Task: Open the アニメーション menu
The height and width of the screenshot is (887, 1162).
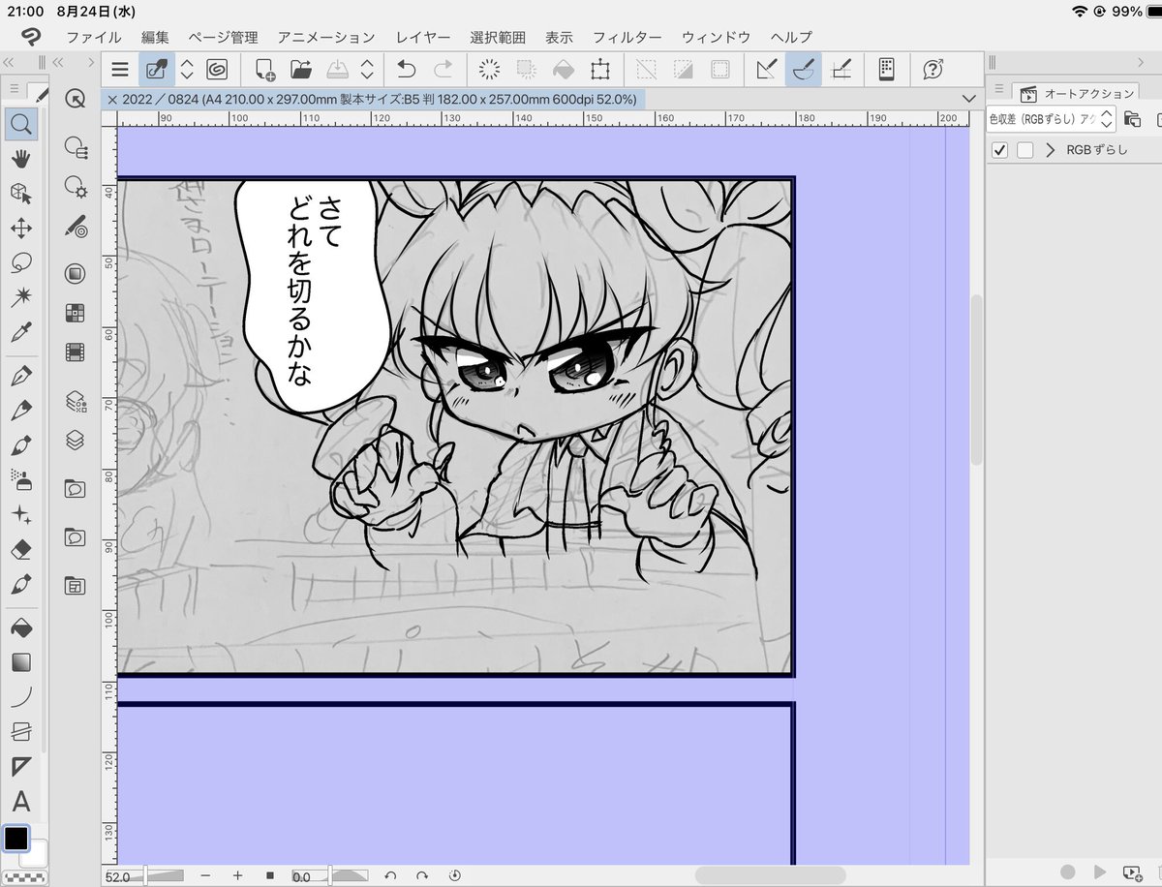Action: tap(326, 38)
